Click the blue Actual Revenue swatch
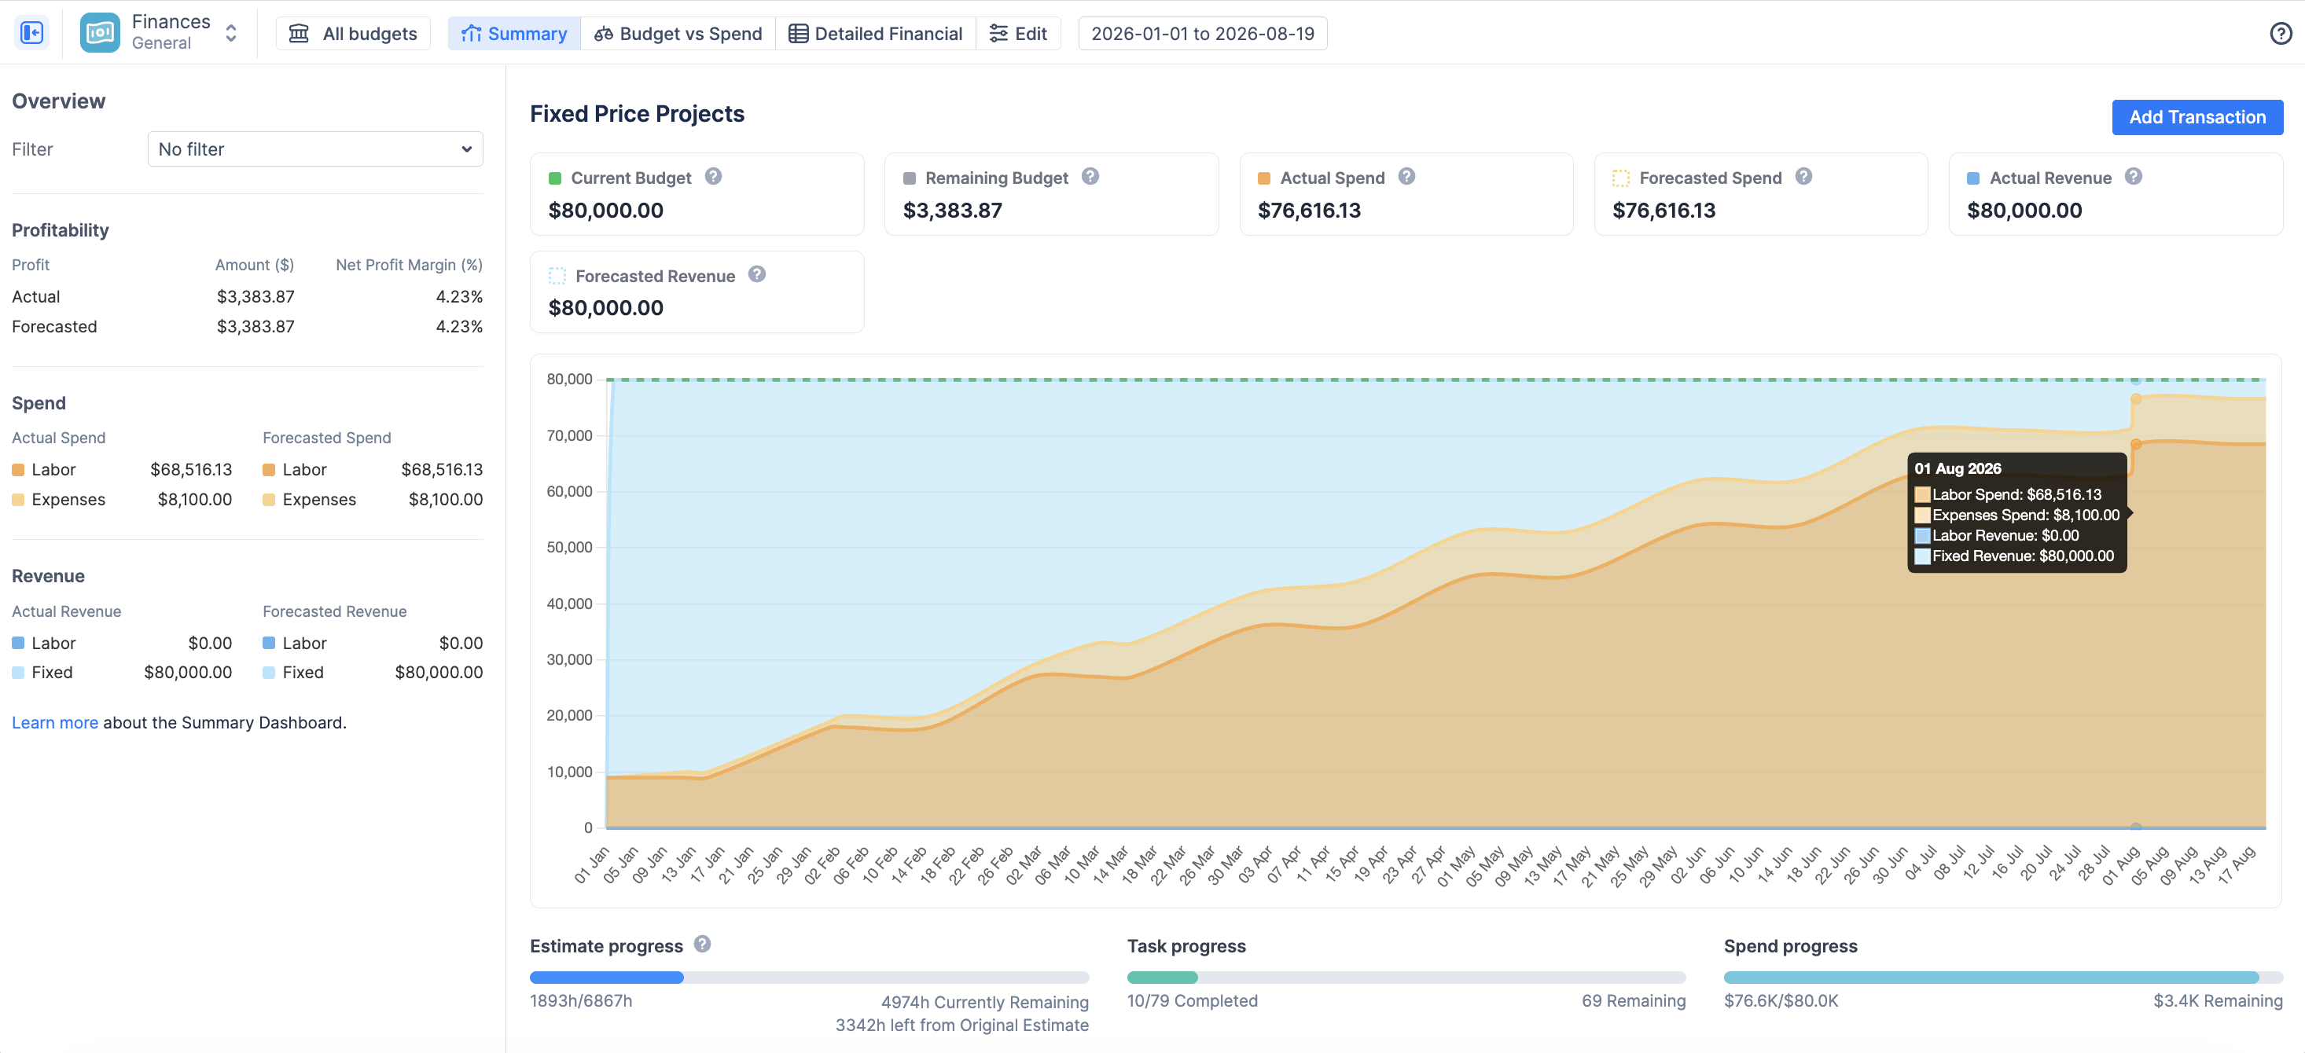The width and height of the screenshot is (2305, 1053). click(1973, 178)
